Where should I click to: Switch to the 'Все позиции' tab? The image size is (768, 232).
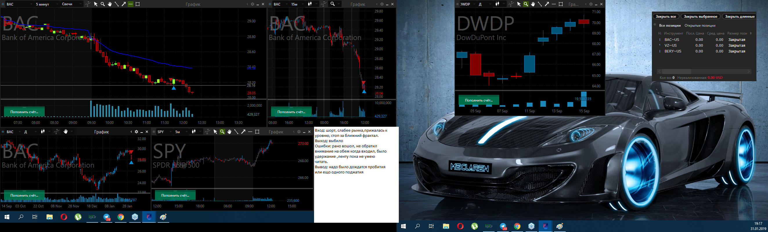[670, 26]
